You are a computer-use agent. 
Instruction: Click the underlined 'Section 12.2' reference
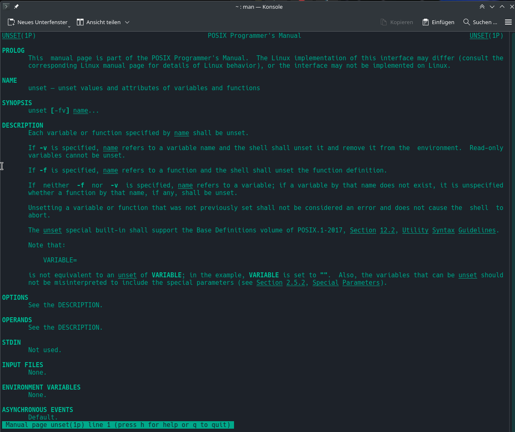pos(372,230)
